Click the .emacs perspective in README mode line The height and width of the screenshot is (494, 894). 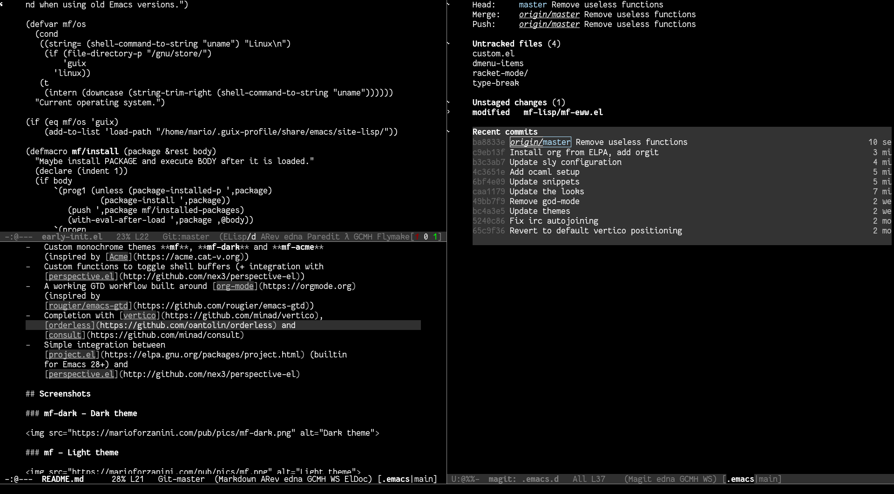(396, 479)
